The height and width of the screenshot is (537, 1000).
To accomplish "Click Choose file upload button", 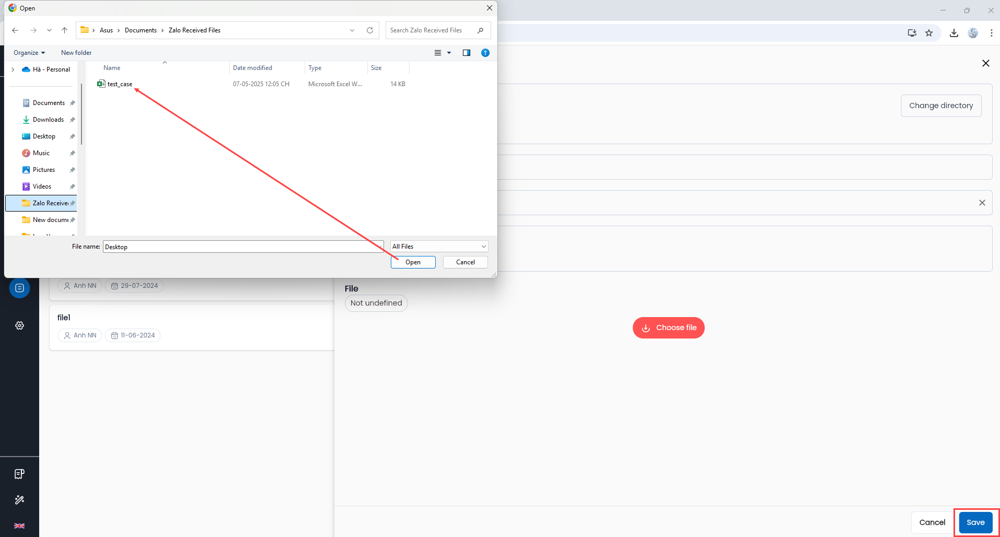I will click(668, 328).
